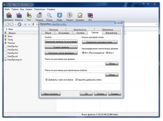Click Определить размеры томов button
Image resolution: width=163 pixels, height=121 pixels.
coord(100,42)
